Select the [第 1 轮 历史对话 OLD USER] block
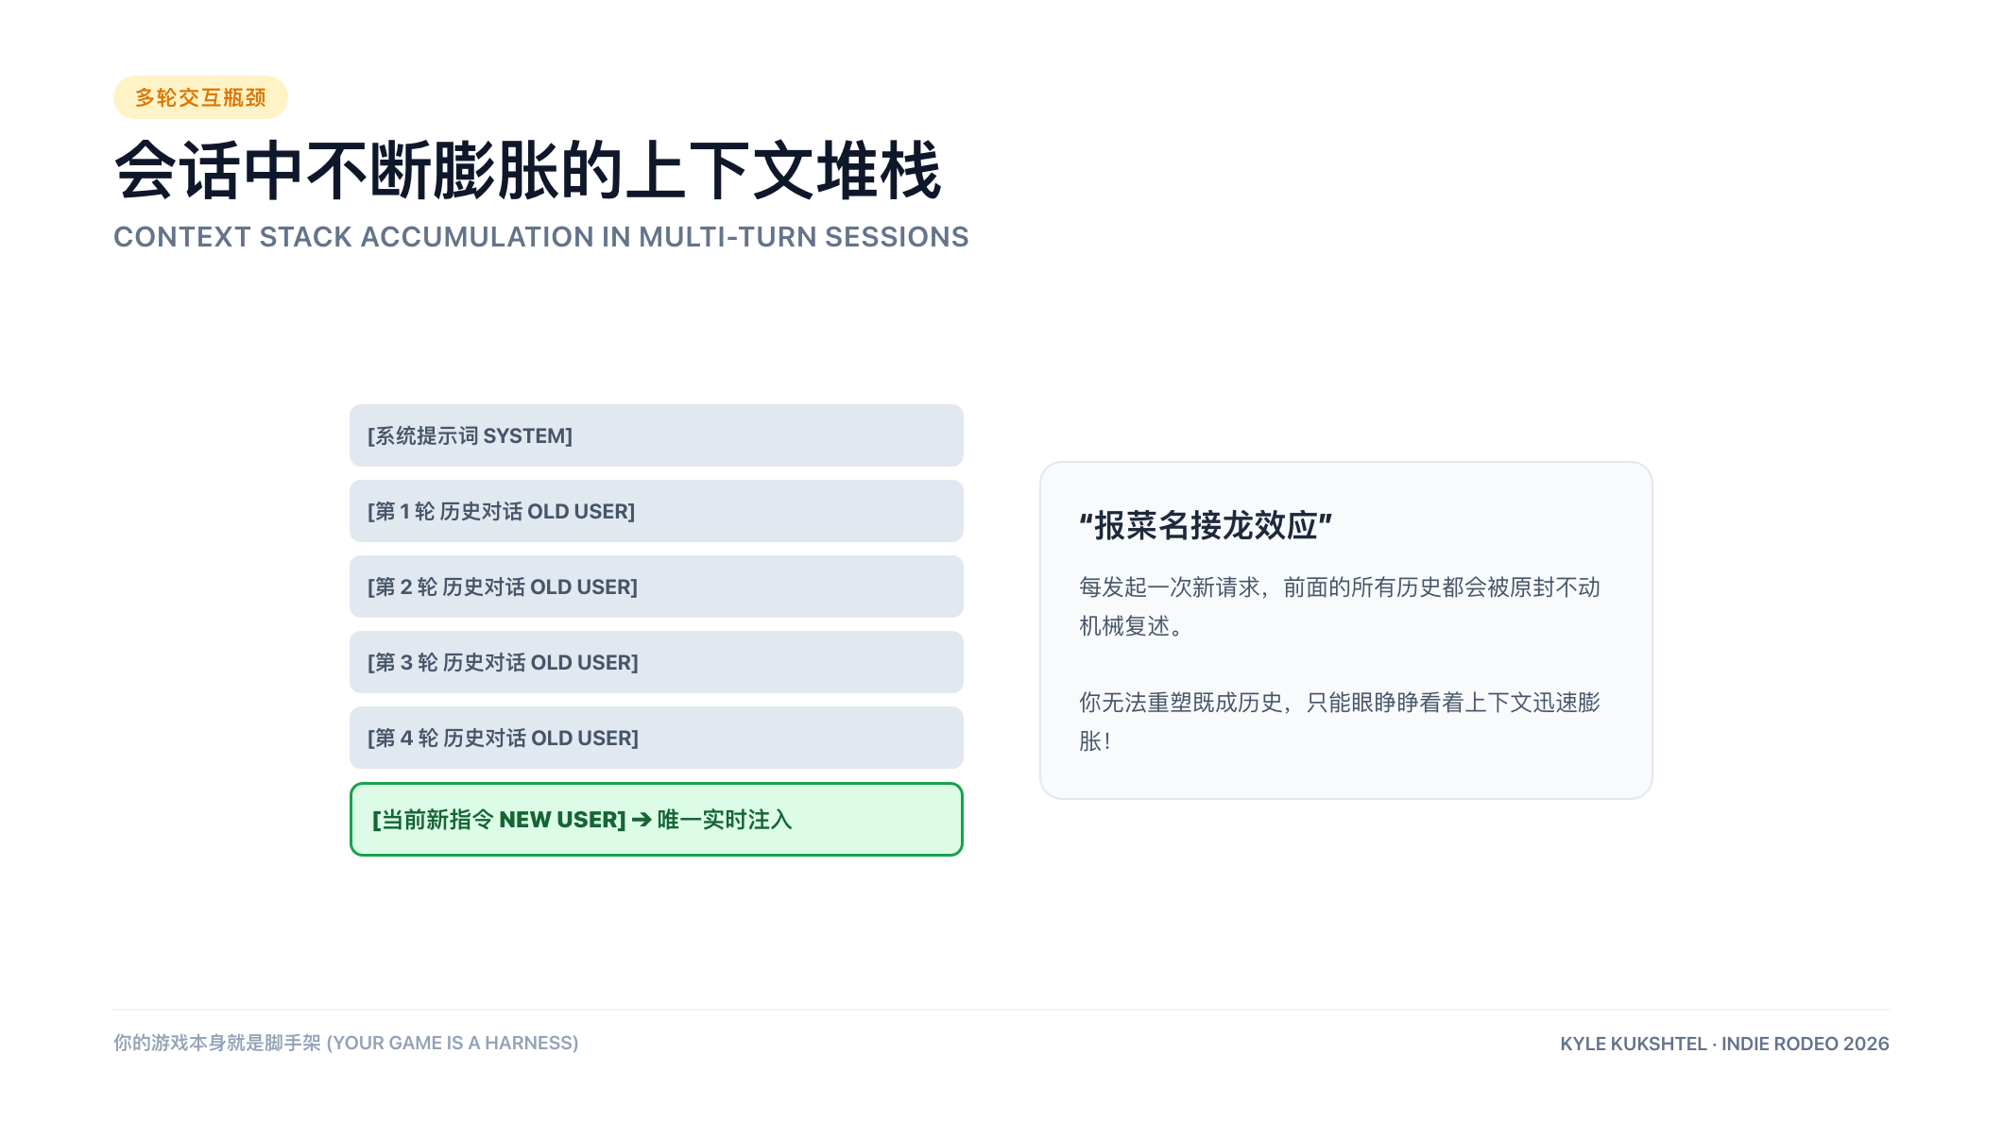The height and width of the screenshot is (1122, 2003). coord(657,511)
